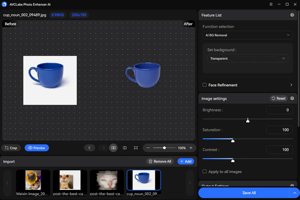Open Function selection dropdown AI BG Removal
The image size is (300, 200).
pyautogui.click(x=247, y=35)
